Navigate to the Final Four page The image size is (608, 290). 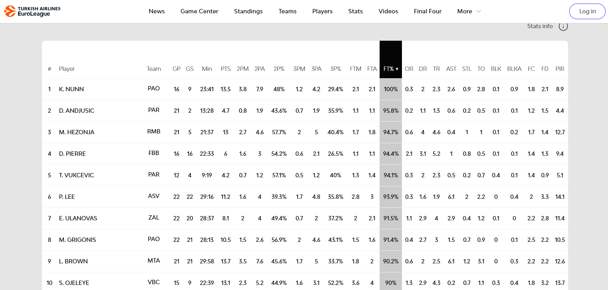click(x=427, y=11)
